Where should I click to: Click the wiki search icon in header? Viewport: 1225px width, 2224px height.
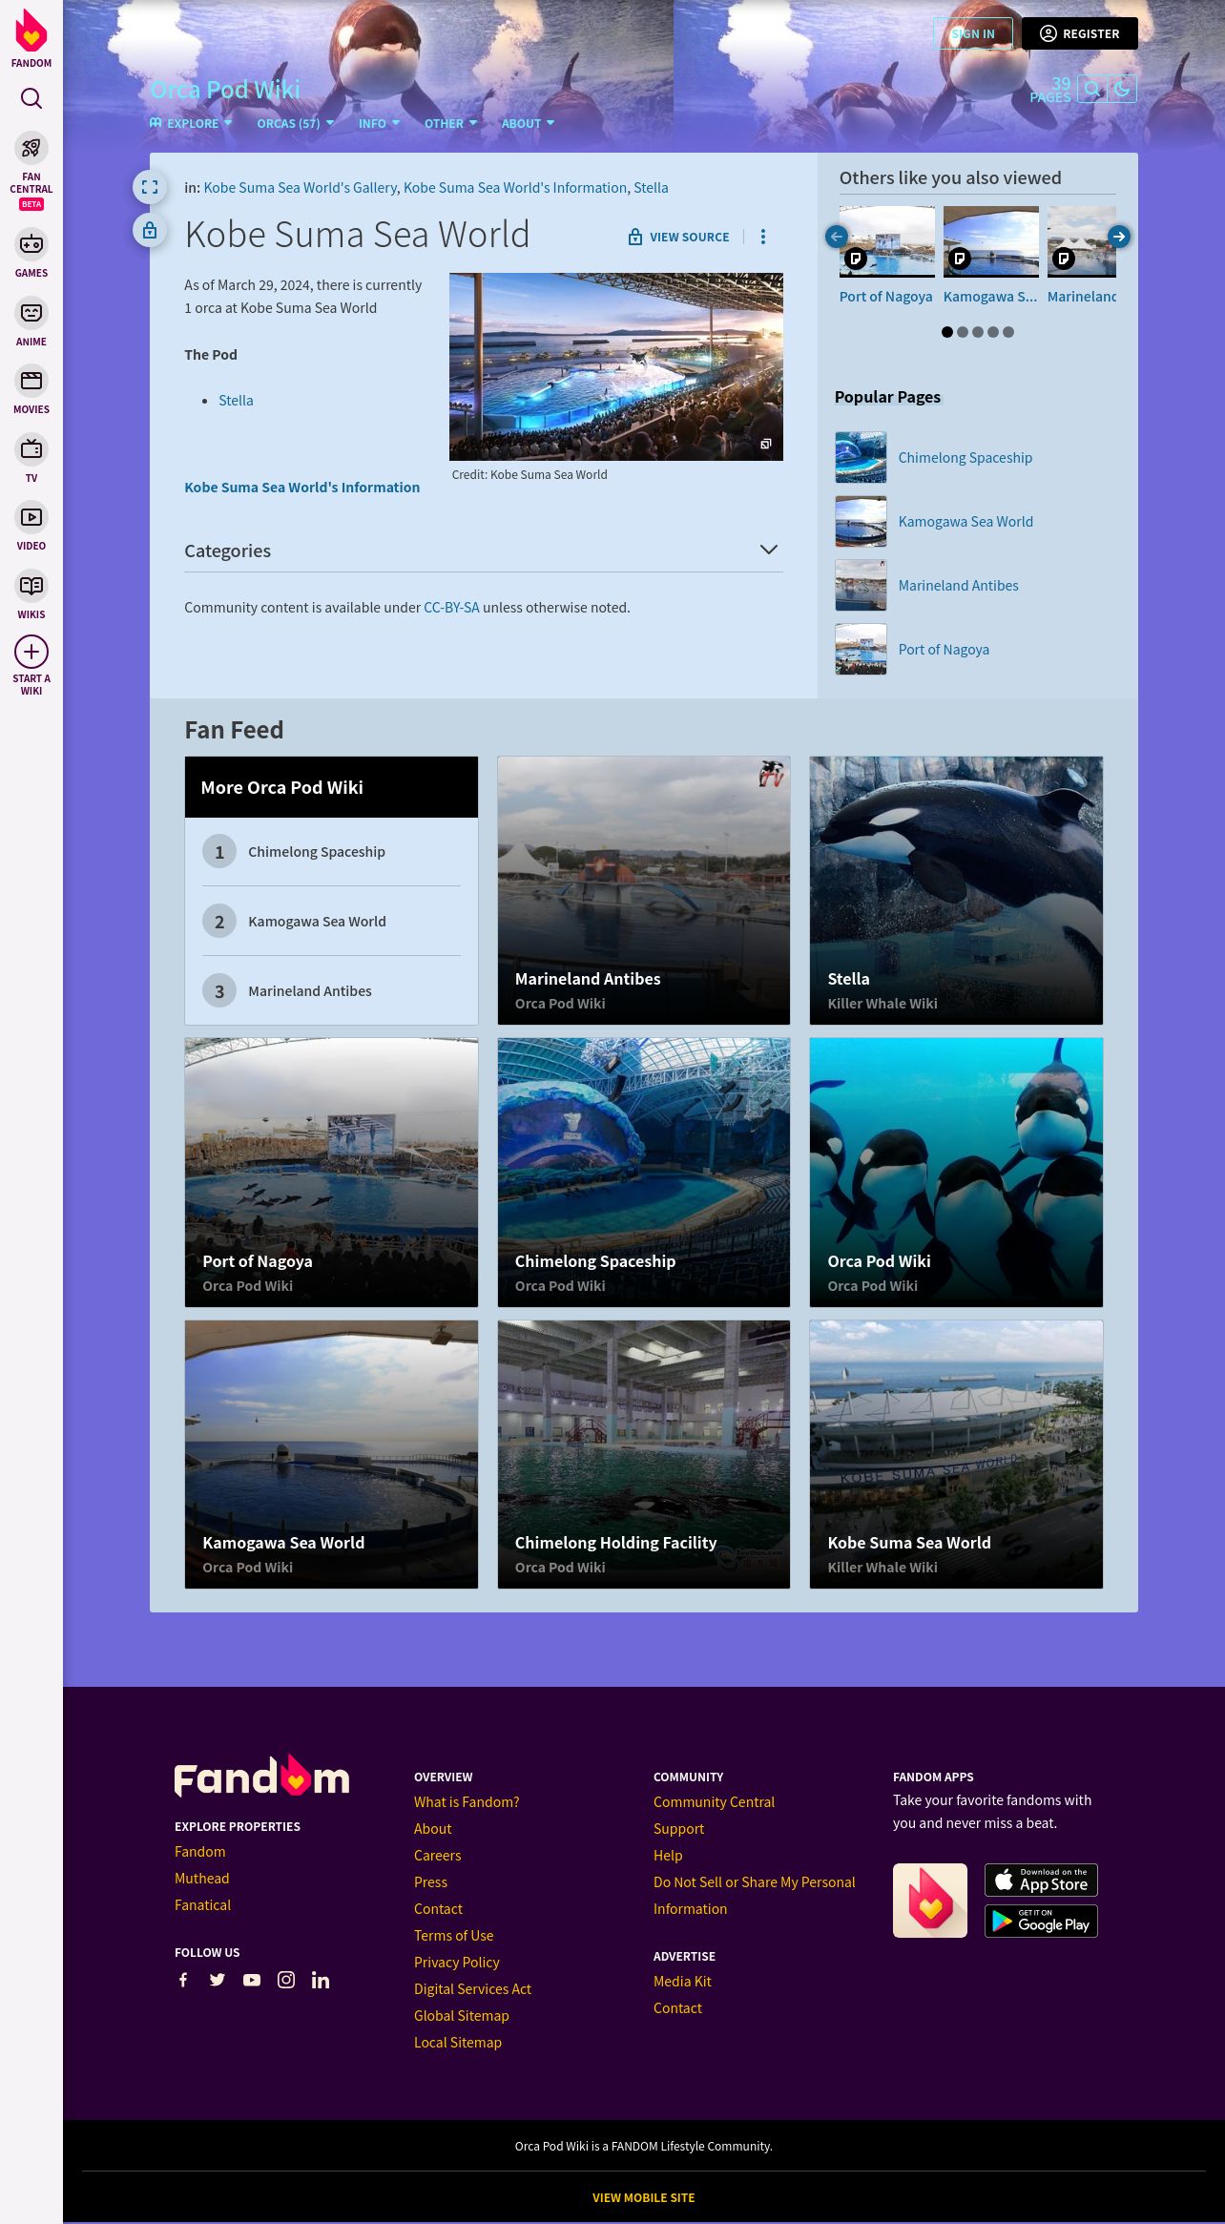coord(1091,89)
